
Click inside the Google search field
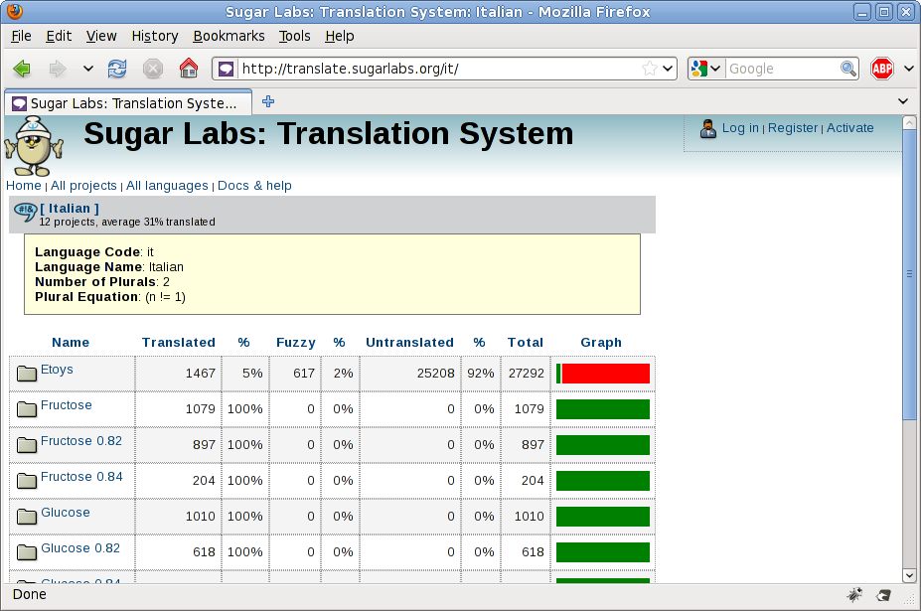[x=782, y=69]
